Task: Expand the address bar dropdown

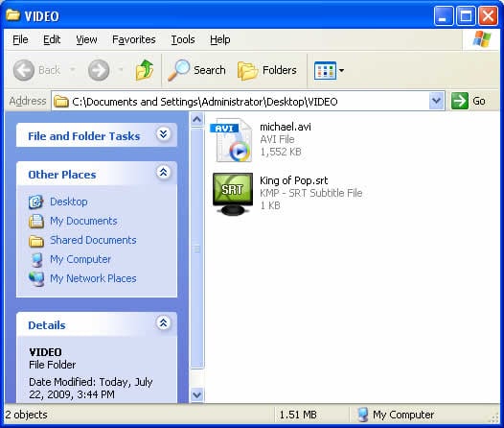Action: point(436,101)
